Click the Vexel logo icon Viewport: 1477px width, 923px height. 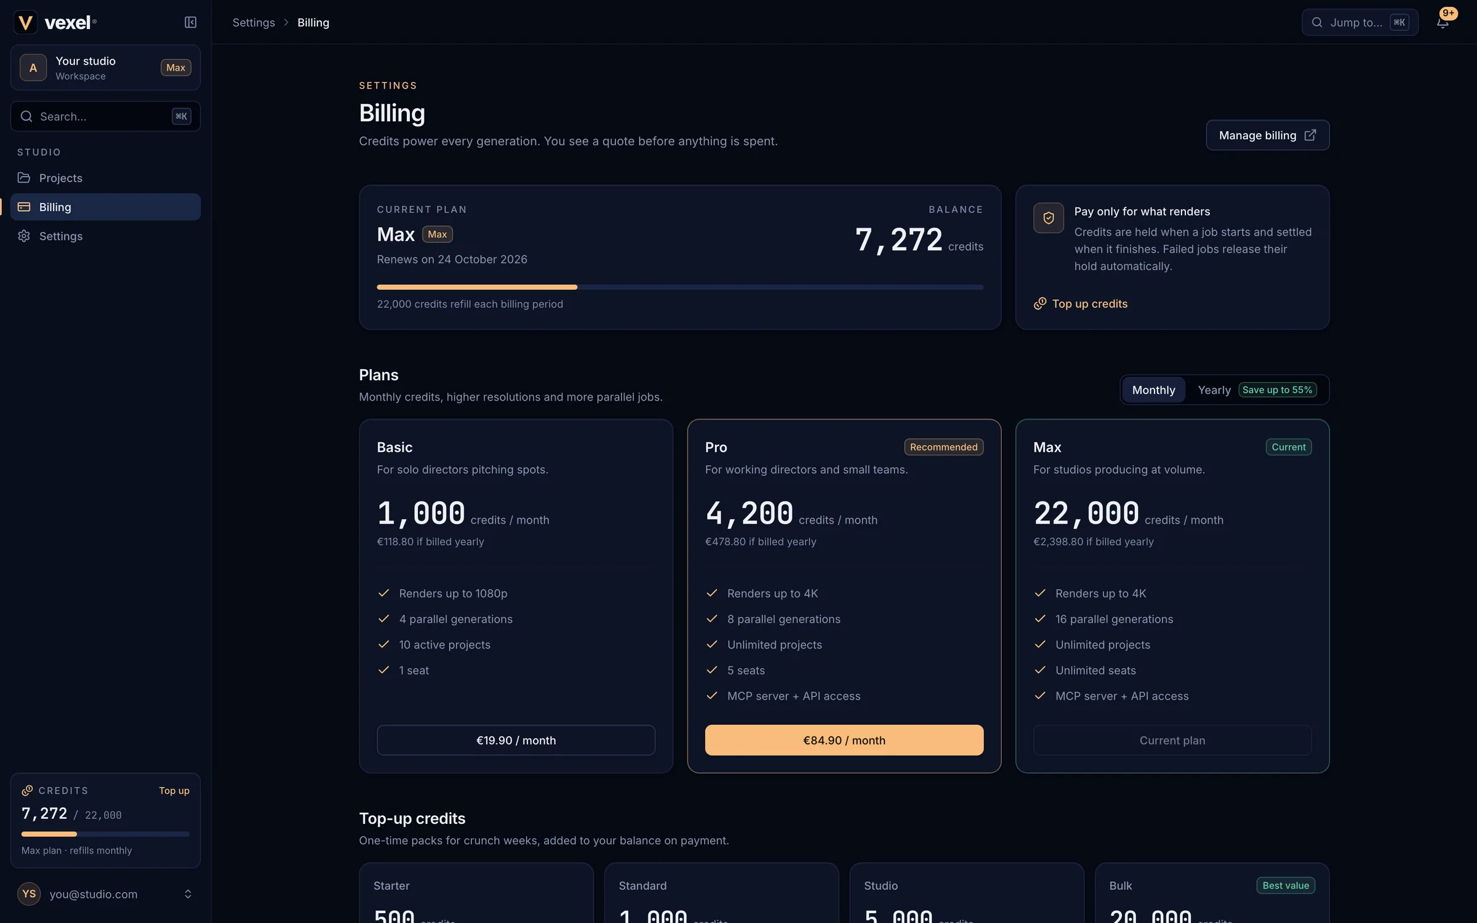pos(25,23)
